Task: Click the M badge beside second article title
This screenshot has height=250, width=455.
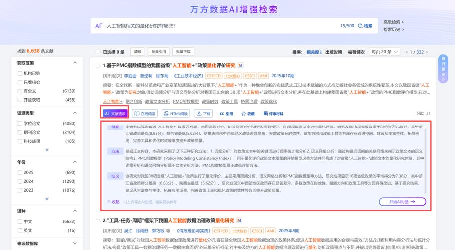Action: [239, 220]
